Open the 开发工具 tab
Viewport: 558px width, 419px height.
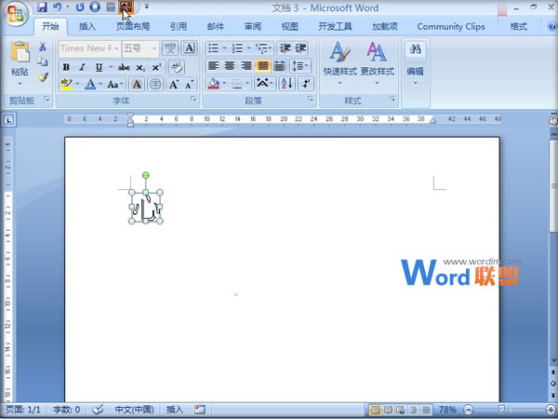pyautogui.click(x=335, y=26)
